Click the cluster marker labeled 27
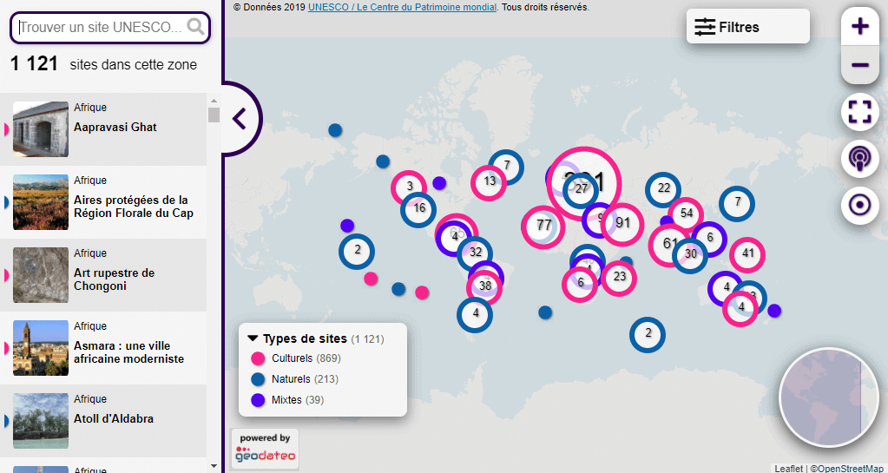Image resolution: width=888 pixels, height=473 pixels. tap(581, 190)
